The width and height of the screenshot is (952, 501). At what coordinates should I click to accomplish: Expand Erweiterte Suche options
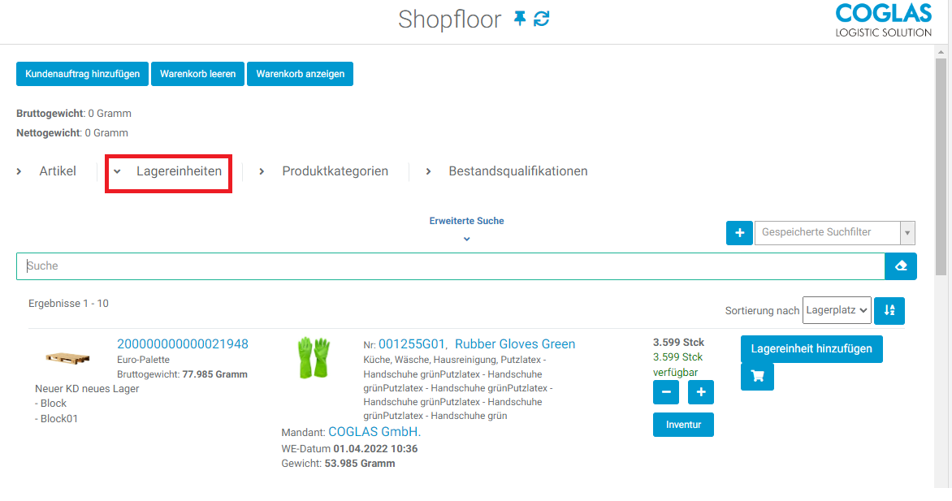click(x=466, y=228)
